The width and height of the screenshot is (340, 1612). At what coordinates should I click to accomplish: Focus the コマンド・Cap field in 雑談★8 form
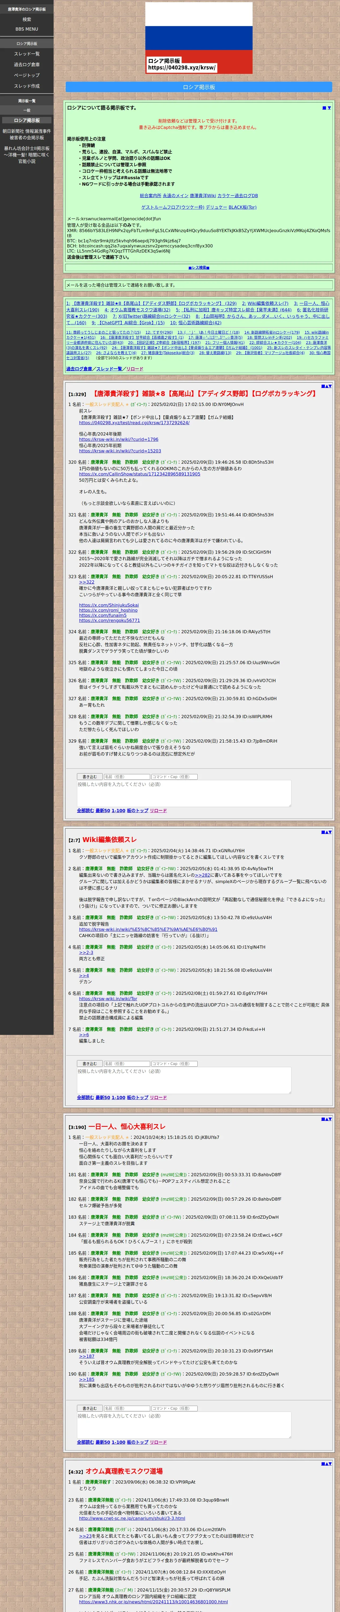coord(174,777)
